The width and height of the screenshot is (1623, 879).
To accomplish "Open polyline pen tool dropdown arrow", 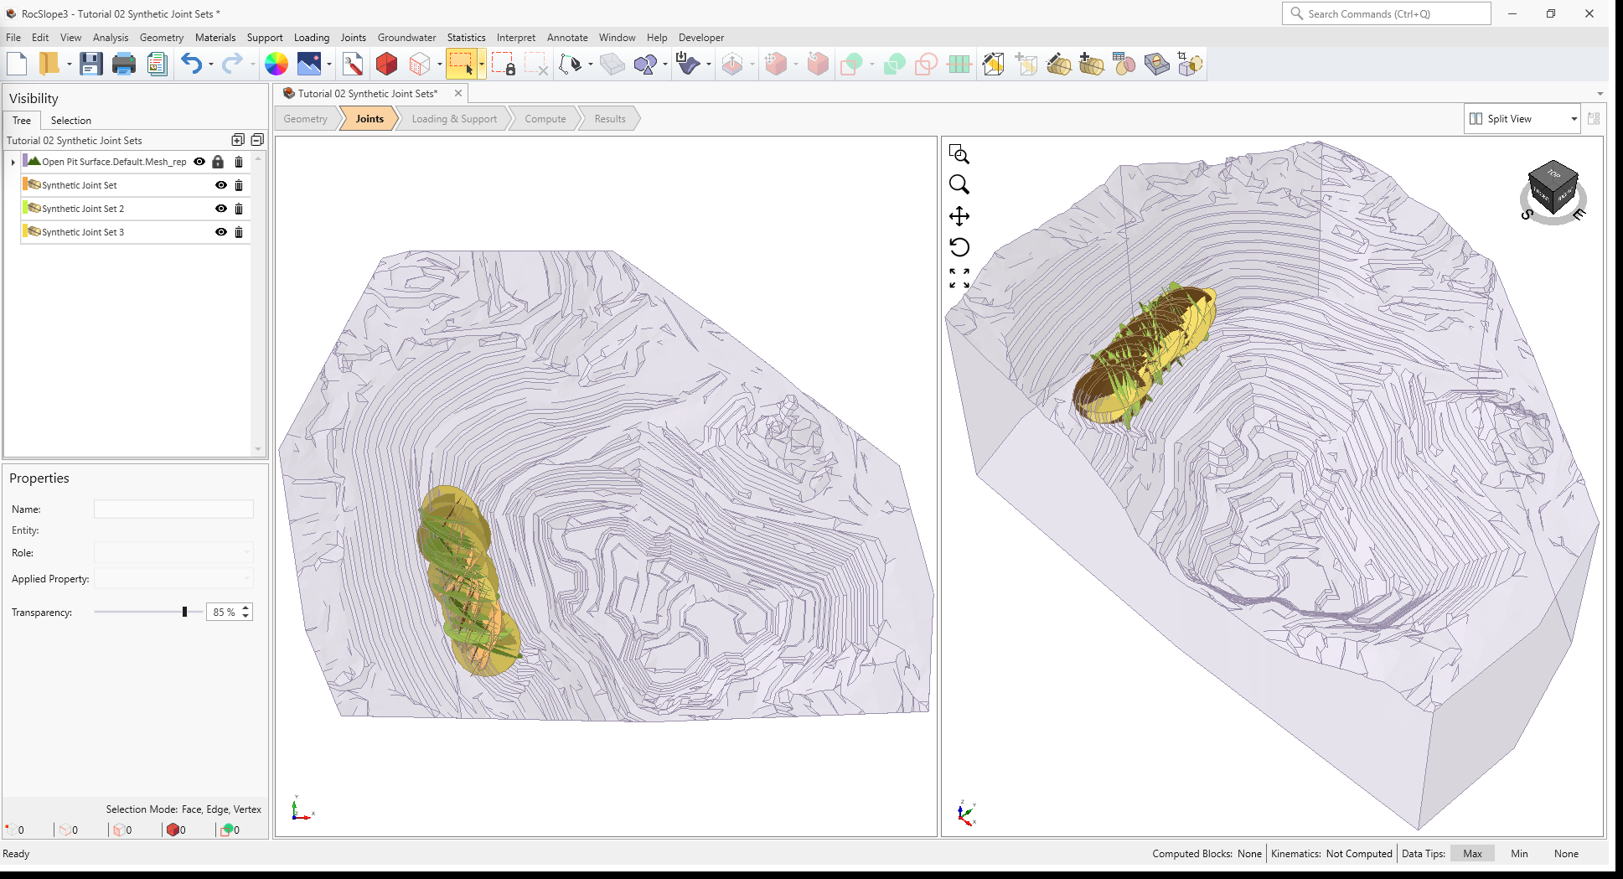I will point(590,64).
